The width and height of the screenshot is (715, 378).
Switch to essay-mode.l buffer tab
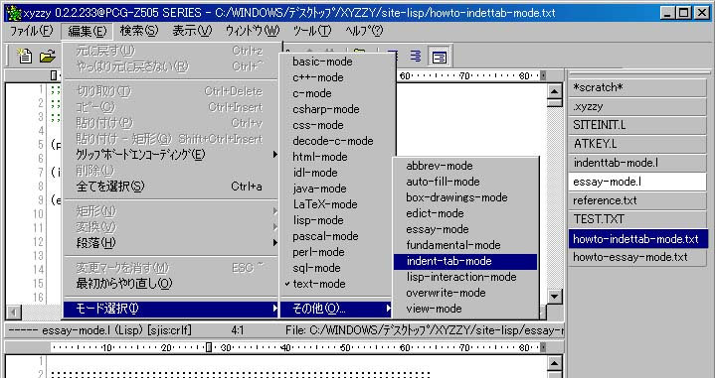637,182
